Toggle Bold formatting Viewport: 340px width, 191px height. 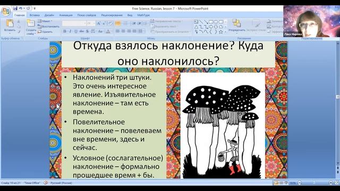click(65, 31)
